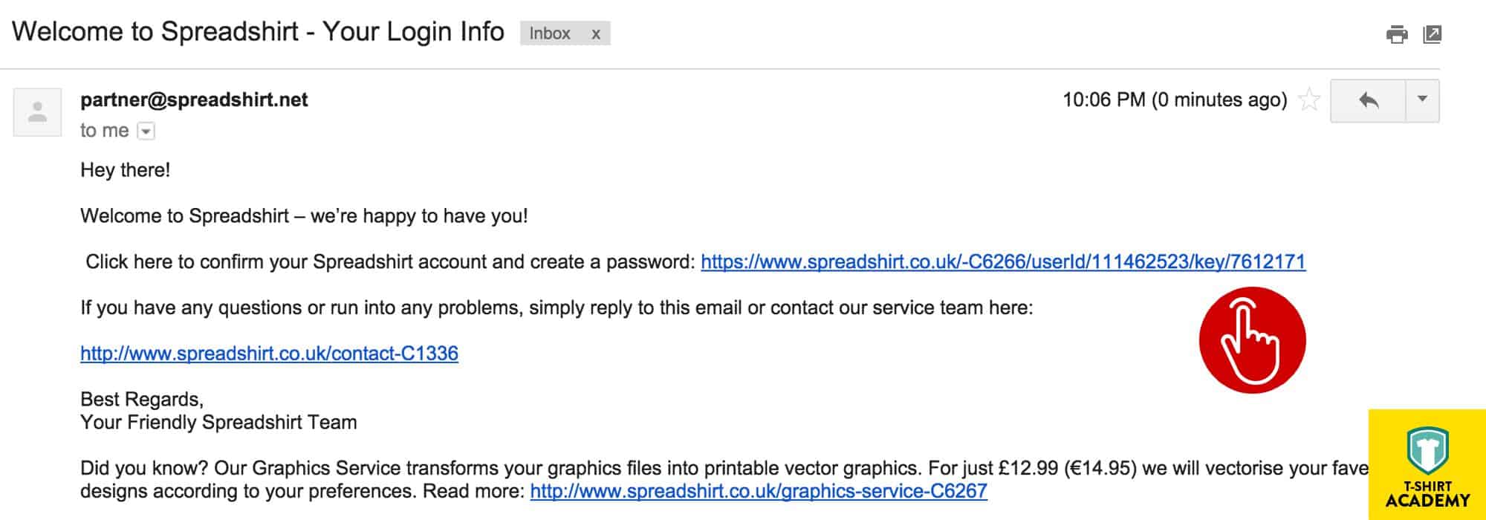This screenshot has height=520, width=1486.
Task: Visit the spreadshirt.co.uk/contact-C1336 link
Action: coord(269,353)
